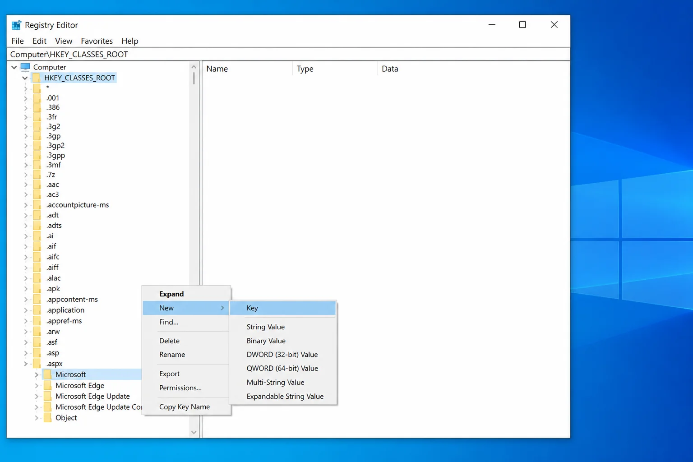Collapse the HKEY_CLASSES_ROOT node
Screen dimensions: 693x462
25,78
